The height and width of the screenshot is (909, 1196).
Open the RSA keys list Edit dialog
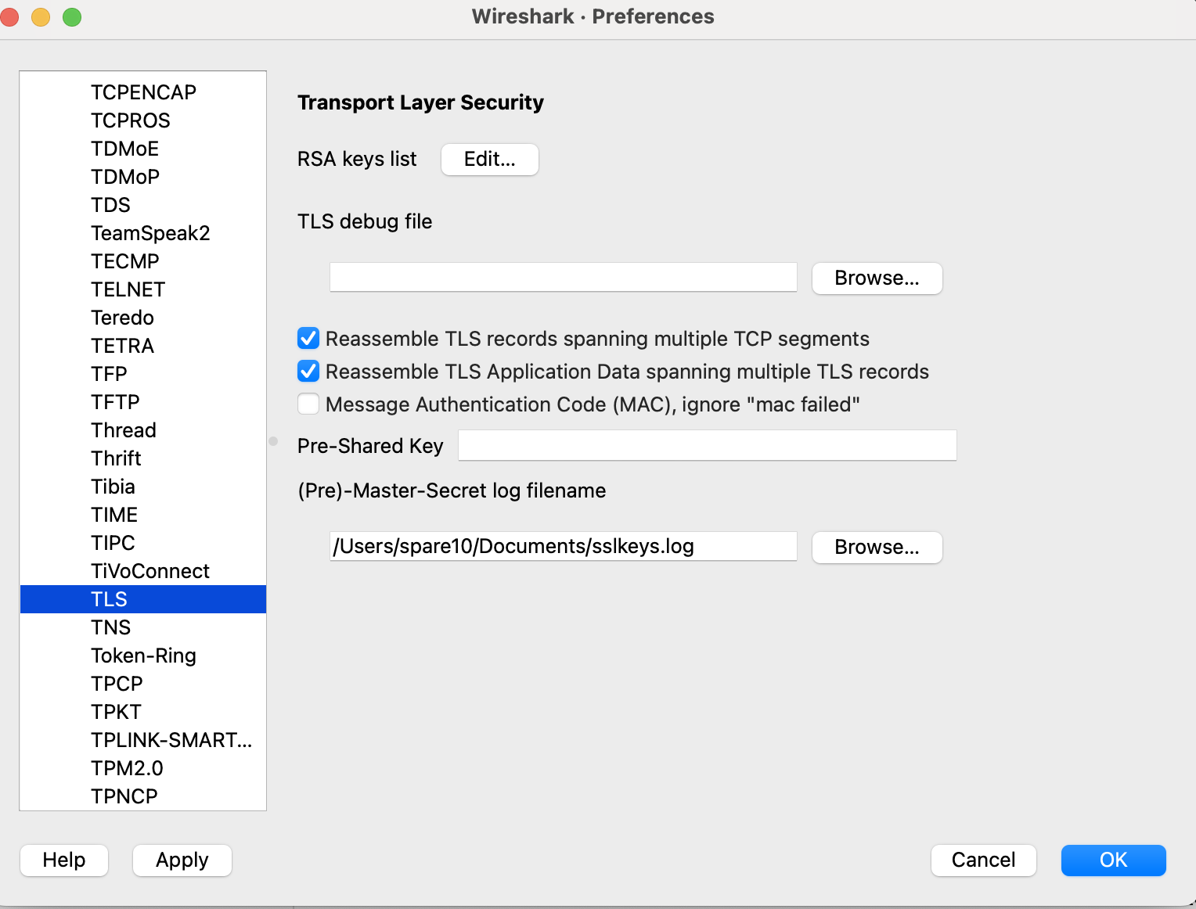[x=489, y=160]
